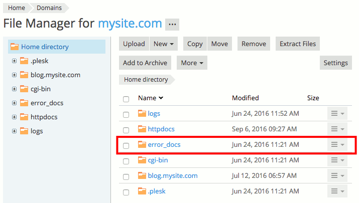This screenshot has height=203, width=359.
Task: Expand the blog.mysite.com tree node
Action: tap(14, 75)
